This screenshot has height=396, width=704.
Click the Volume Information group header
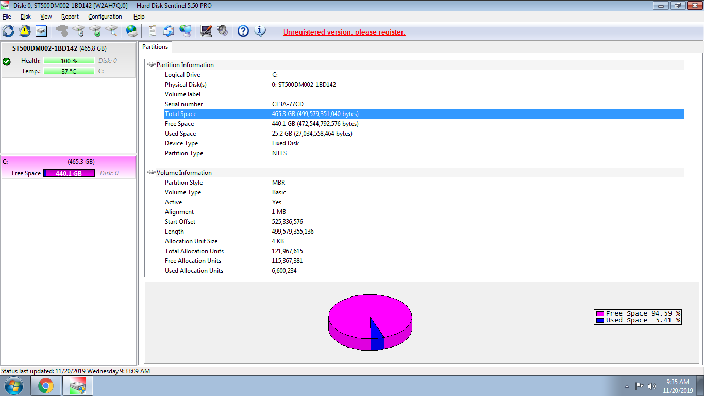point(415,173)
